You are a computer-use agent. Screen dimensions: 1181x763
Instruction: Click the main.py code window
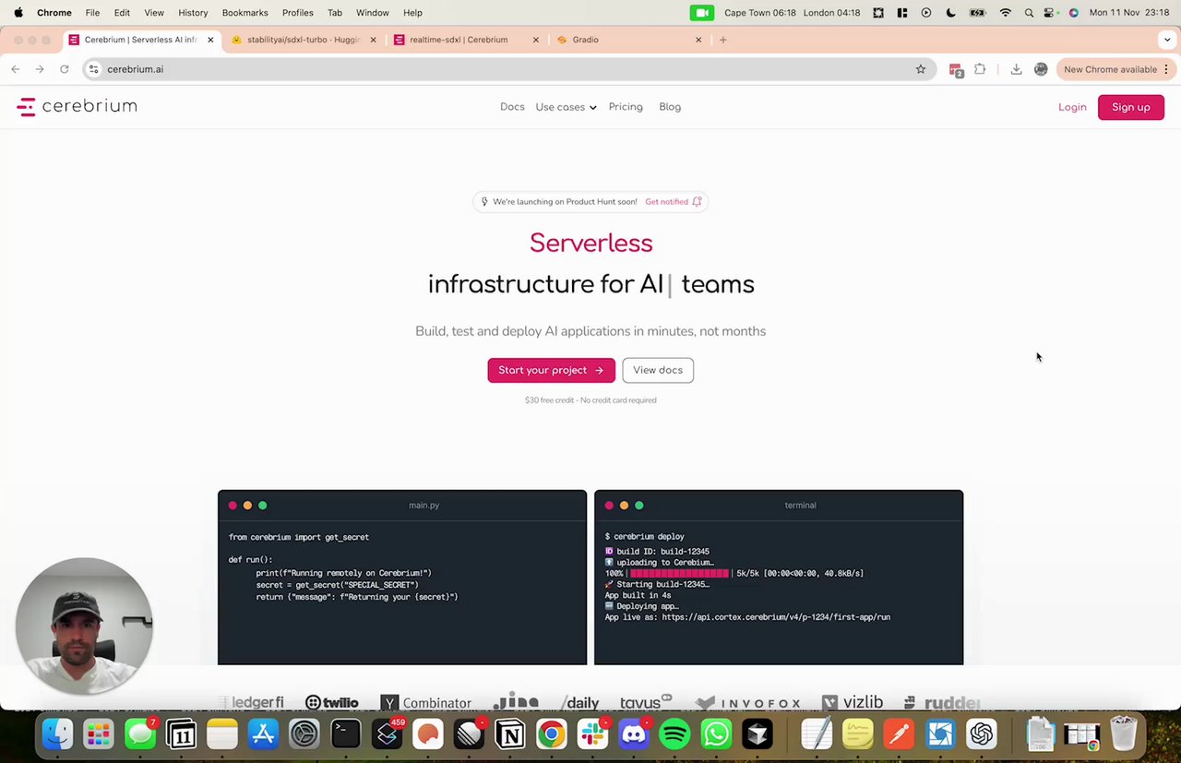point(402,577)
